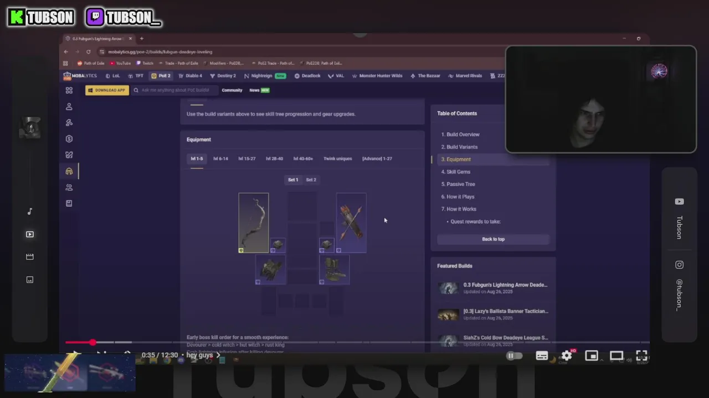Open the book guide icon in sidebar

click(69, 203)
